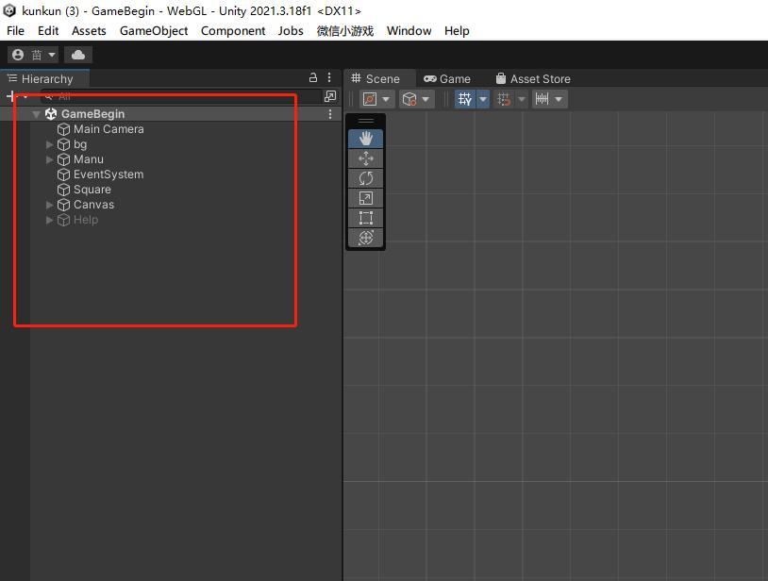The height and width of the screenshot is (581, 768).
Task: Open the Hierarchy options via the three-dot button
Action: tap(327, 78)
